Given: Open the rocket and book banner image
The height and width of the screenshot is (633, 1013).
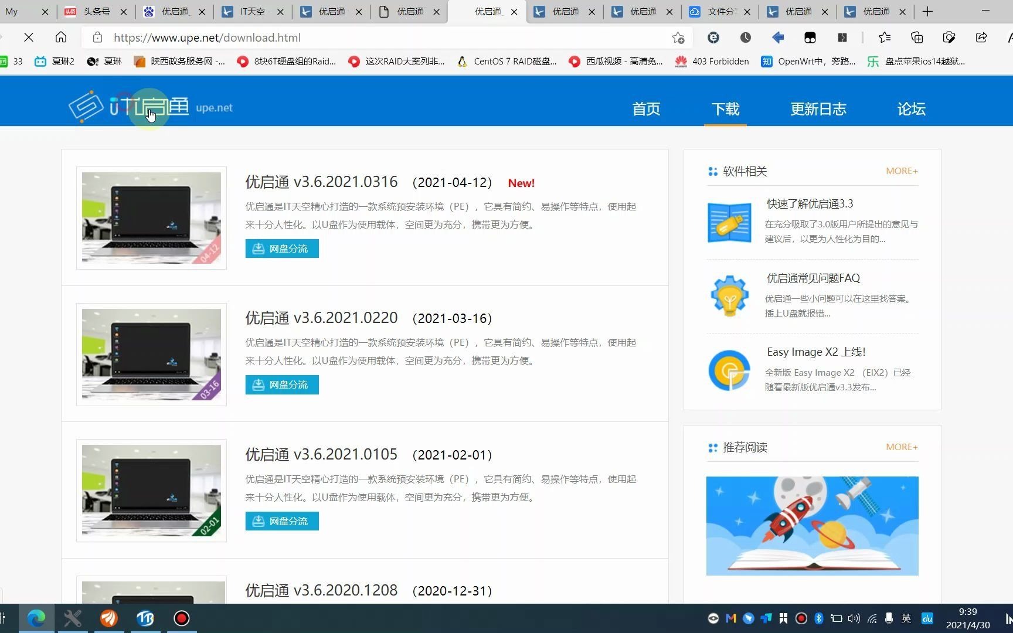Looking at the screenshot, I should point(812,526).
